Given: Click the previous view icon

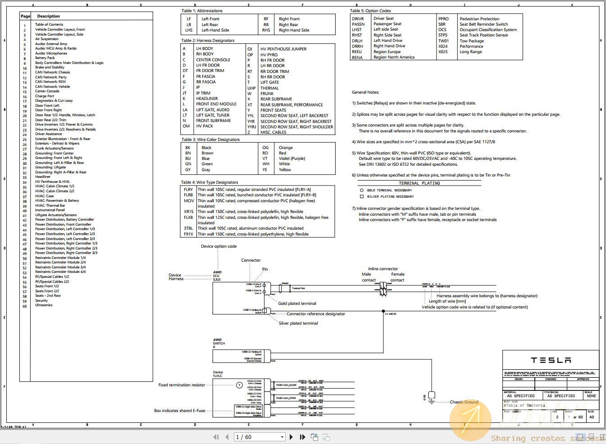Looking at the screenshot, I should 314,437.
